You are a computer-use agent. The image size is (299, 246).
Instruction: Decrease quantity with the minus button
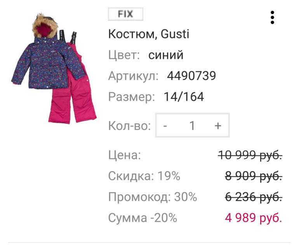[x=165, y=126]
